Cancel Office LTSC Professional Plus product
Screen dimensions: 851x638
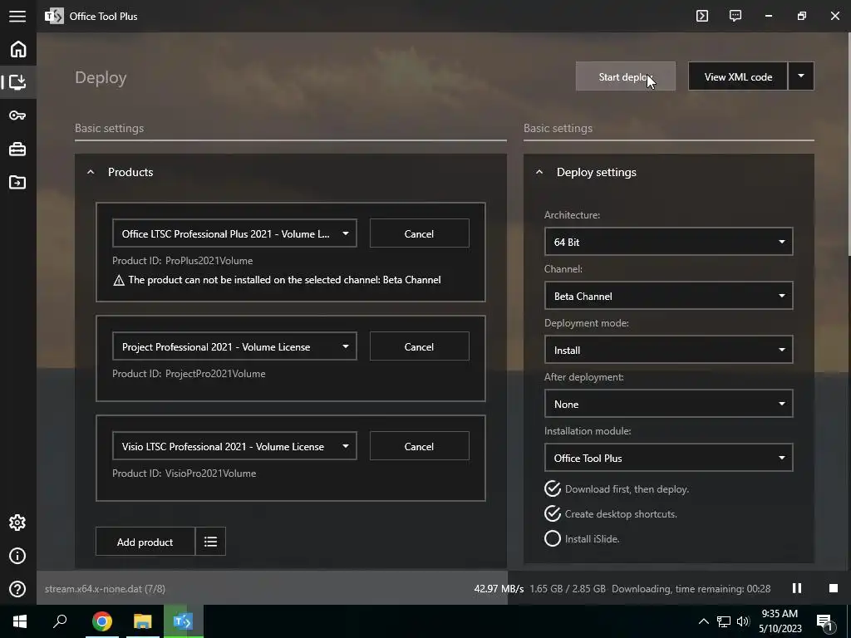pyautogui.click(x=420, y=233)
